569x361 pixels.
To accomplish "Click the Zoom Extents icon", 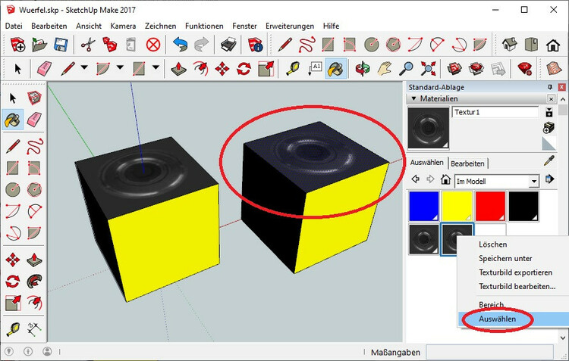I will [x=427, y=69].
